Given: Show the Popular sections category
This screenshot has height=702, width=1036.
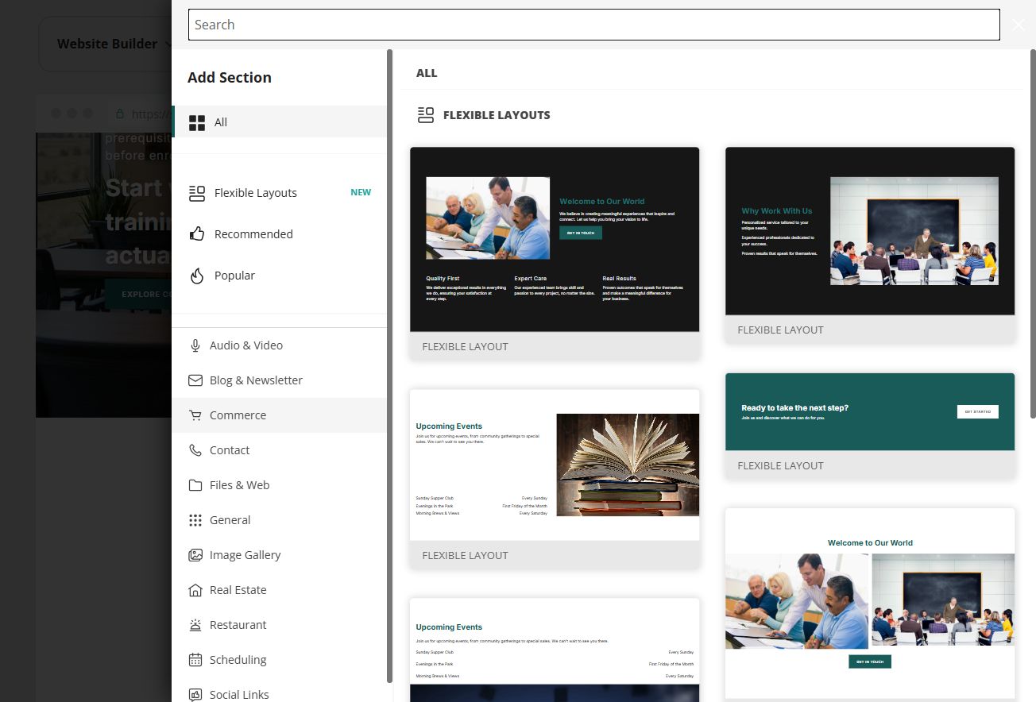Looking at the screenshot, I should (234, 276).
